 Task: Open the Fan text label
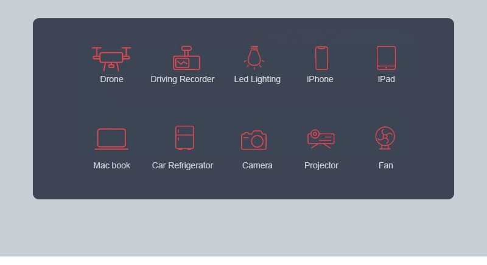tap(386, 165)
